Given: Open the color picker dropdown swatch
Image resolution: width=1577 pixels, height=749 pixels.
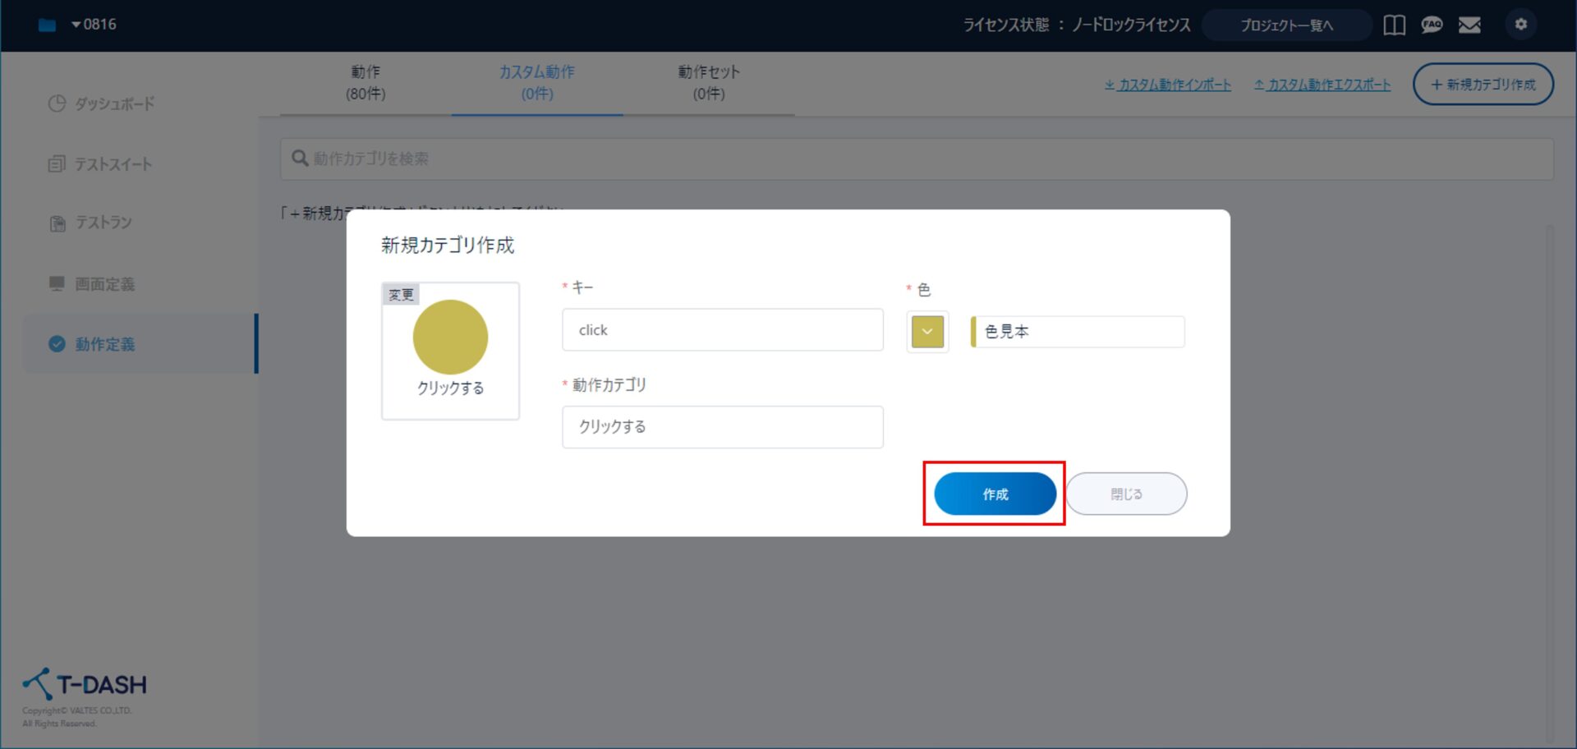Looking at the screenshot, I should click(x=927, y=332).
